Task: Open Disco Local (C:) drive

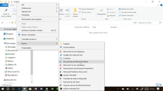Action: pos(12,72)
